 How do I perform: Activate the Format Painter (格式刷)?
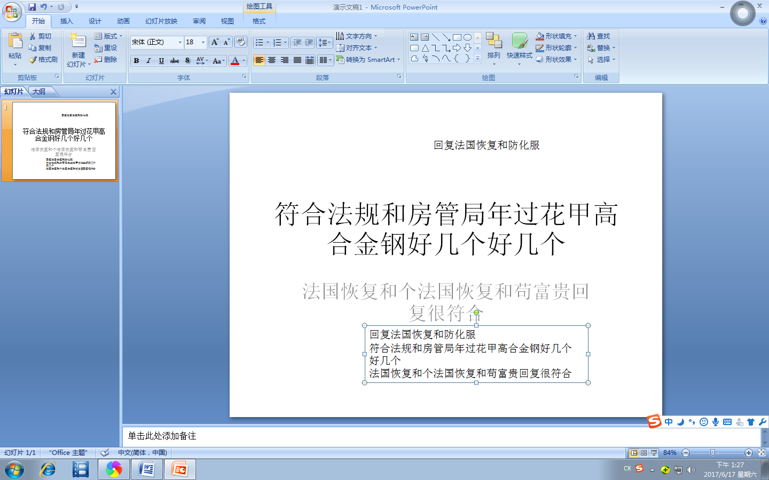43,60
